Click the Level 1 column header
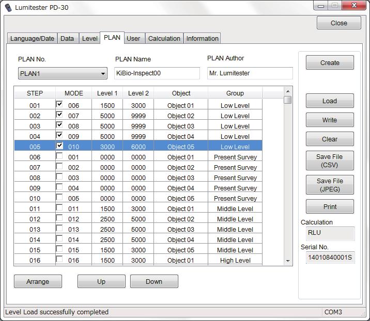Screen dimensions: 370x321 [107, 93]
